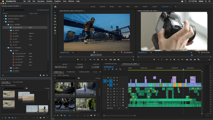Mute the first audio track
The image size is (213, 120).
pos(117,89)
